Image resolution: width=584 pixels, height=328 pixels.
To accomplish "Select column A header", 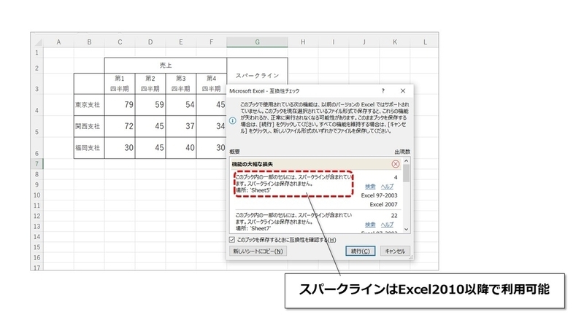I will coord(58,42).
